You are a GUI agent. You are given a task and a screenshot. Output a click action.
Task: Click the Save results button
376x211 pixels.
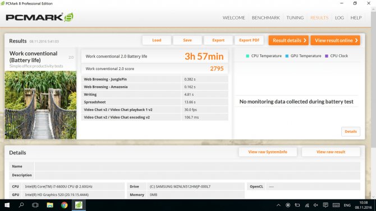(187, 40)
